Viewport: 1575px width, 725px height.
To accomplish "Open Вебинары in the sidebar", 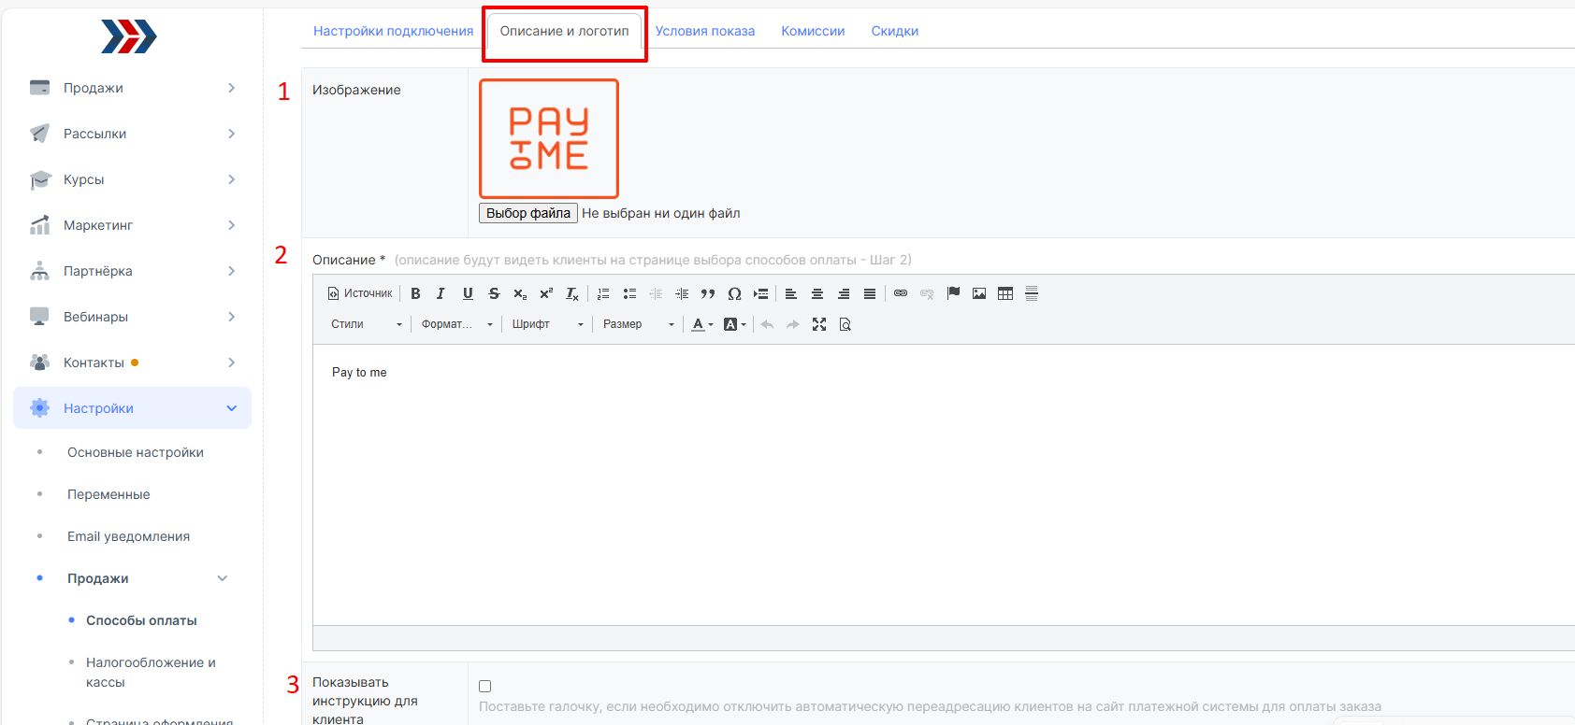I will click(132, 317).
